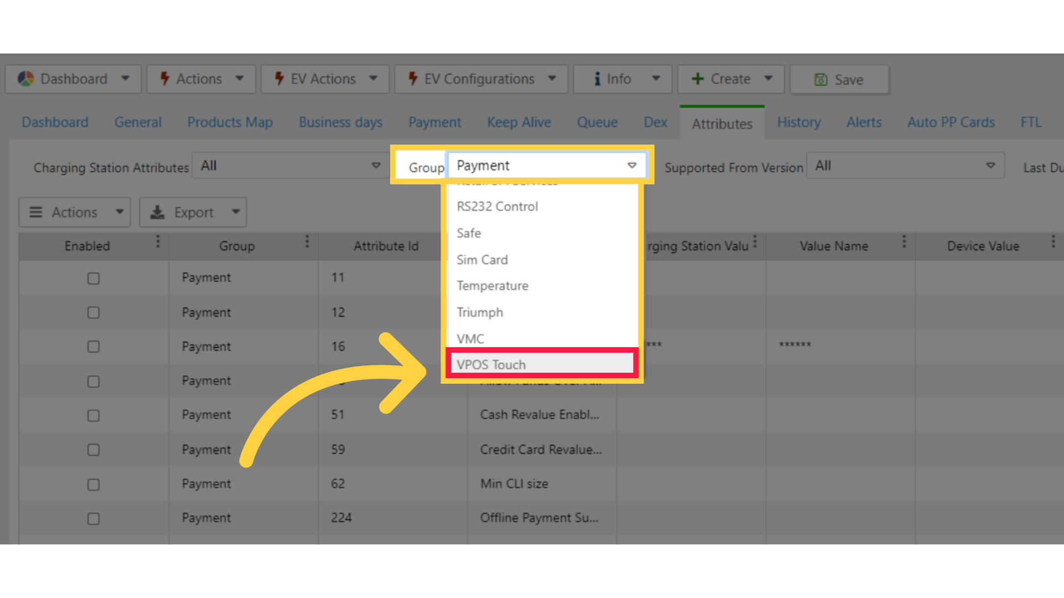Open Value Name column menu dots

click(904, 241)
